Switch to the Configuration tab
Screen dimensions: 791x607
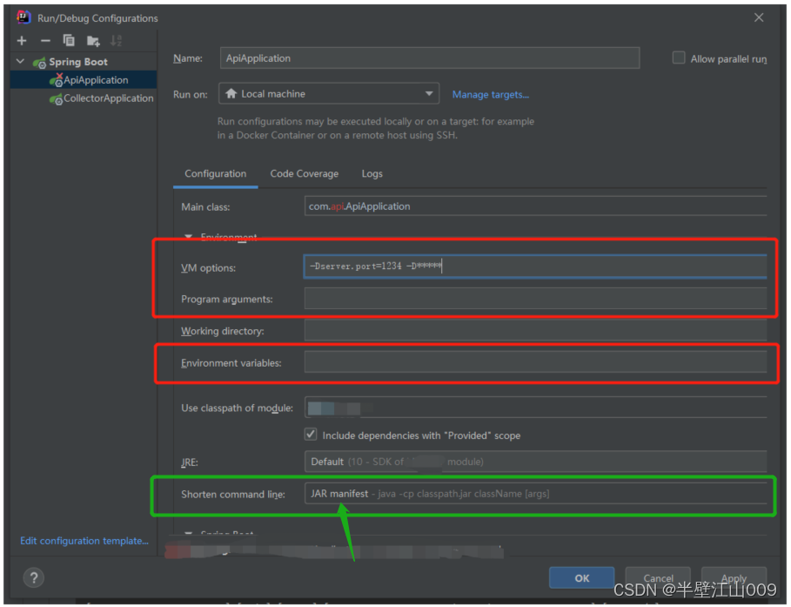point(216,173)
